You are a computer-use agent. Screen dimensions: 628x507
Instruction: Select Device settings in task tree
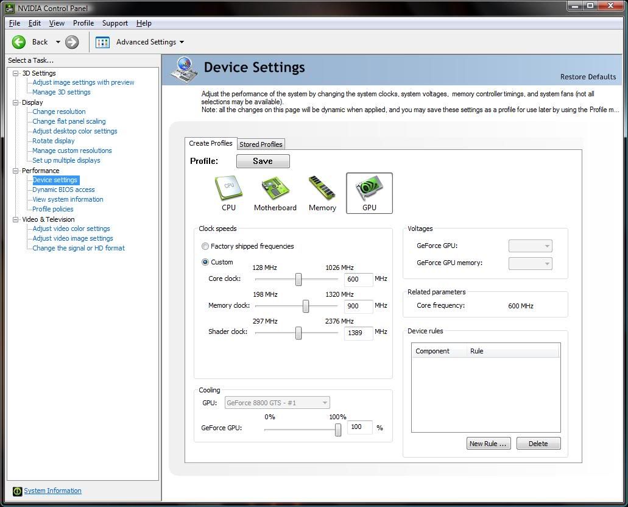point(55,180)
